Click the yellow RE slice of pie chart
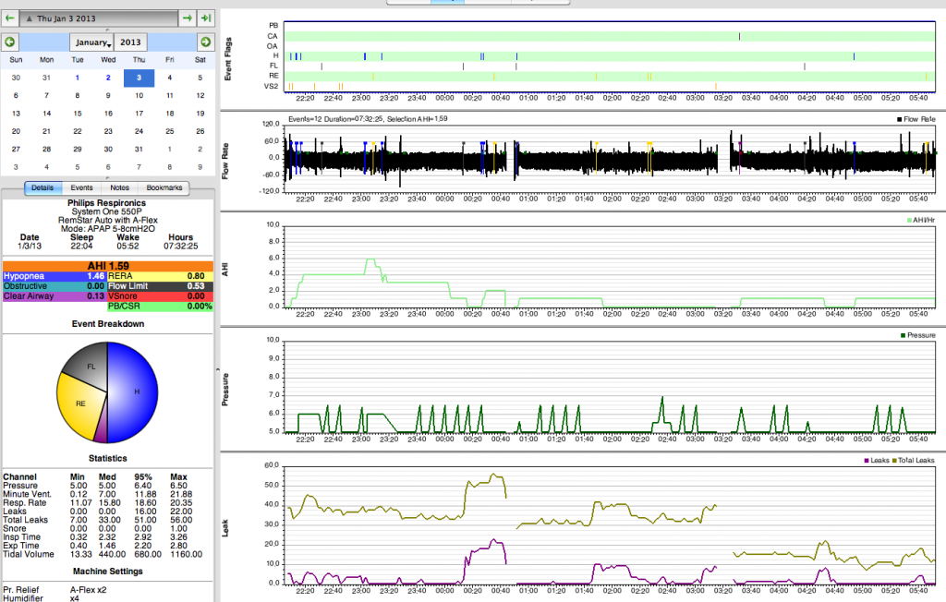Viewport: 946px width, 602px height. pos(80,403)
